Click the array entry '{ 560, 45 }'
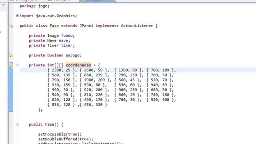This screenshot has width=256, height=144. [x=127, y=80]
